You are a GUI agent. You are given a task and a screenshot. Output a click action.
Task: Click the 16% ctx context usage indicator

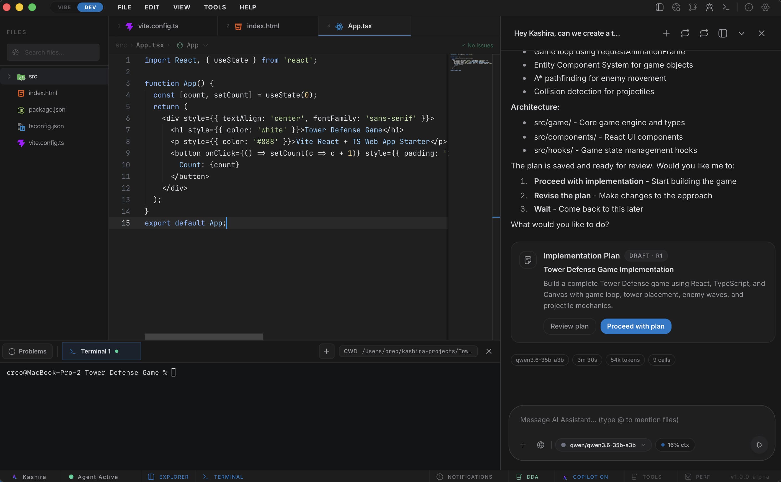coord(675,445)
